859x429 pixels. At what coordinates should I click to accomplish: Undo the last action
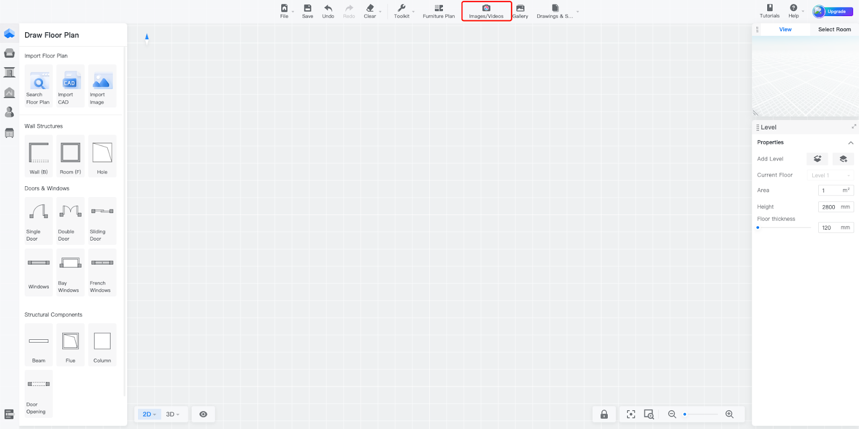(328, 11)
